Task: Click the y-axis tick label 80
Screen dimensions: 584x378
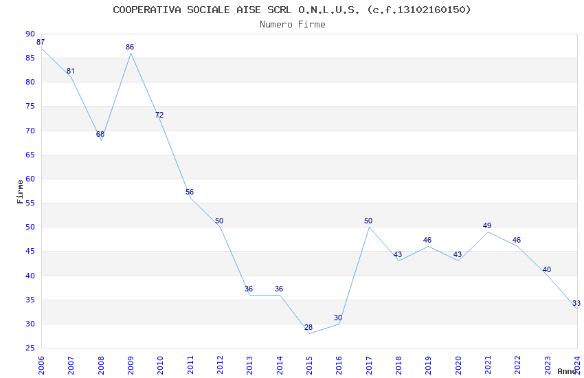Action: tap(30, 82)
